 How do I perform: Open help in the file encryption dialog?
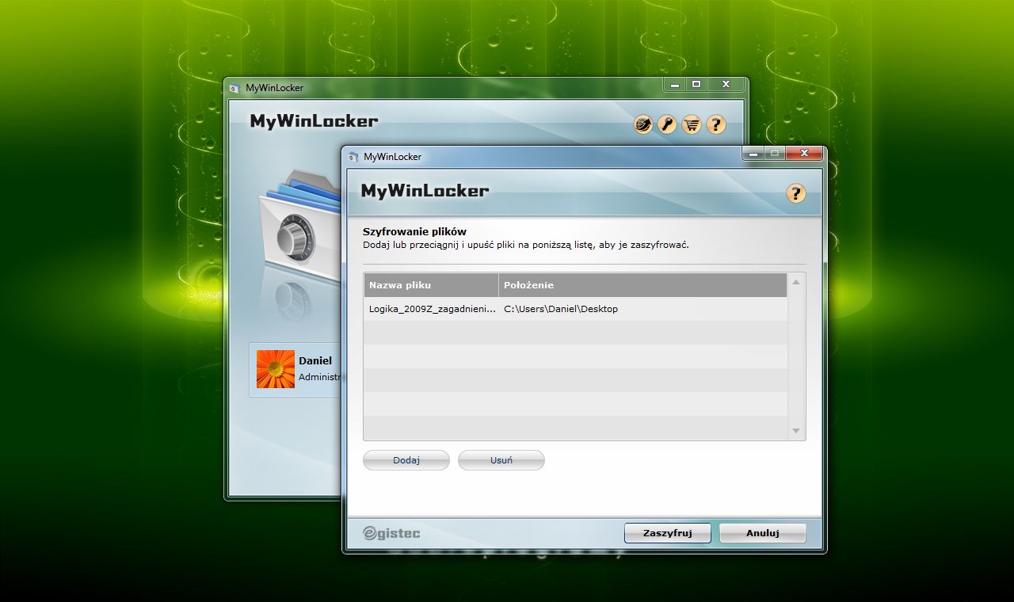point(796,193)
